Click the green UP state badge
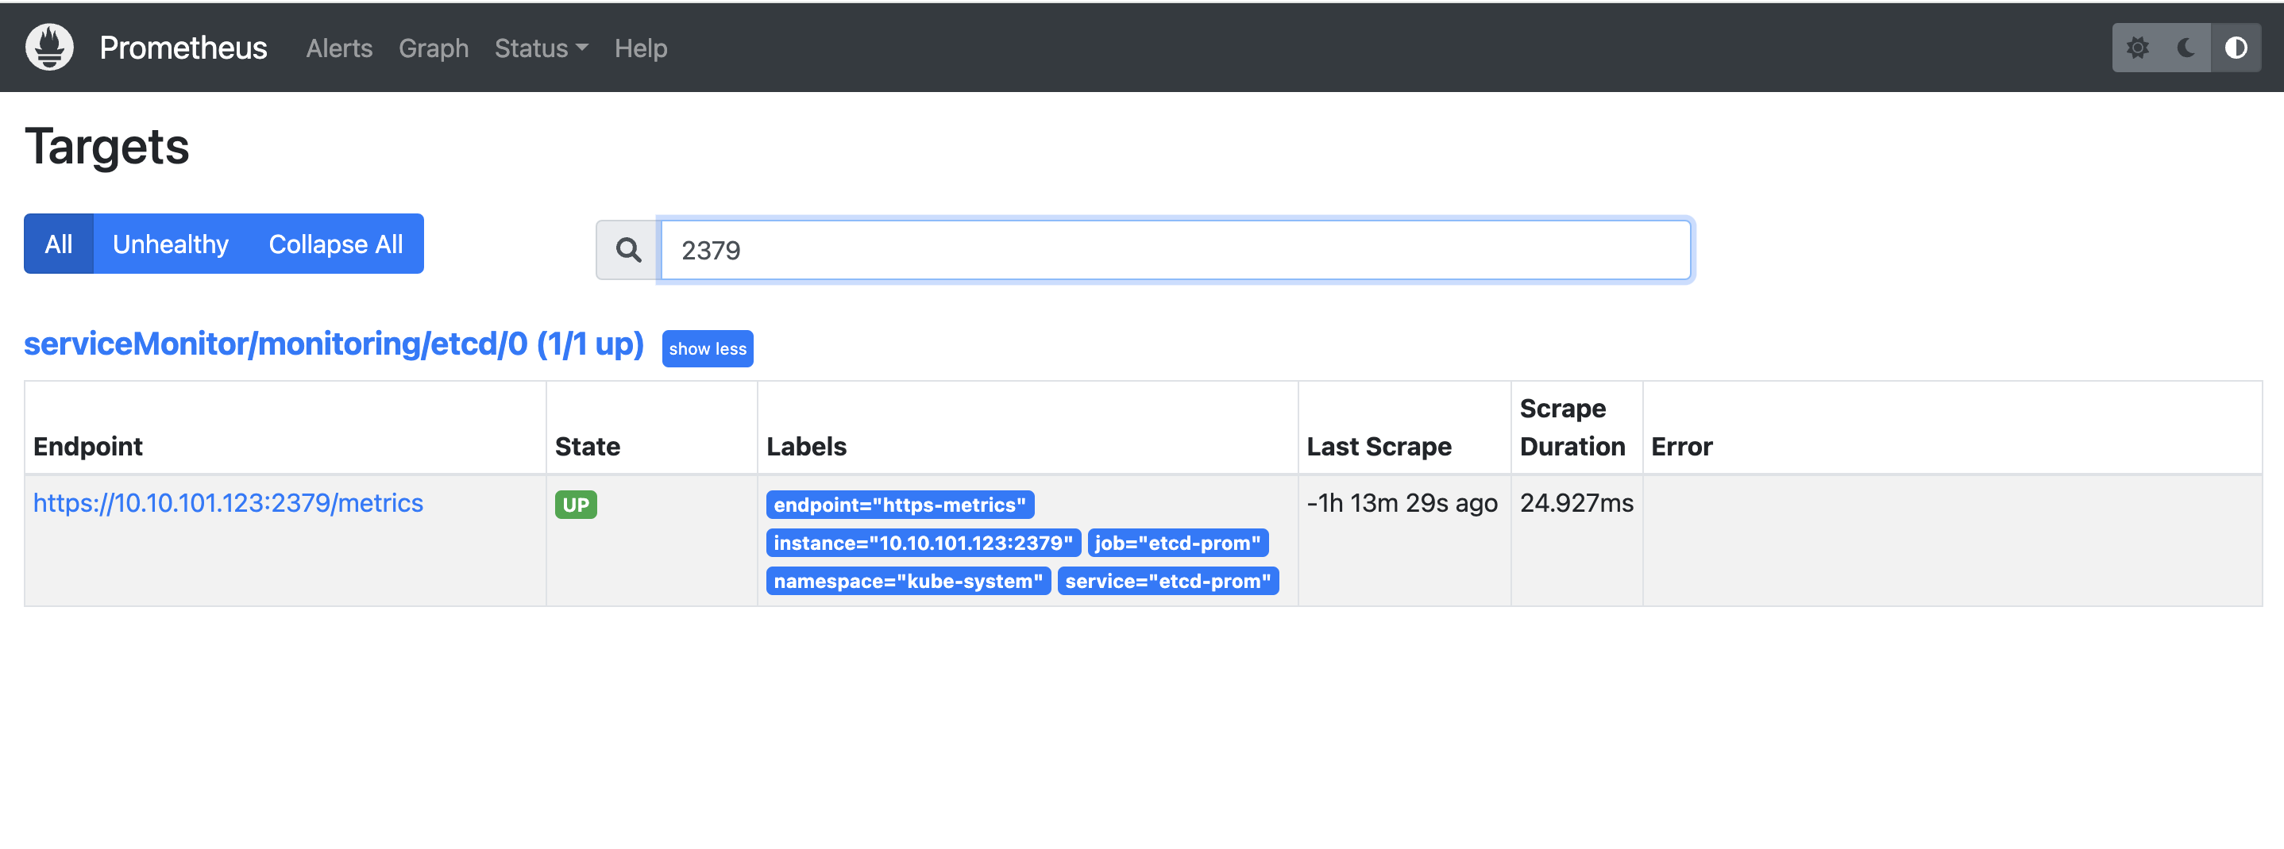 [x=576, y=505]
